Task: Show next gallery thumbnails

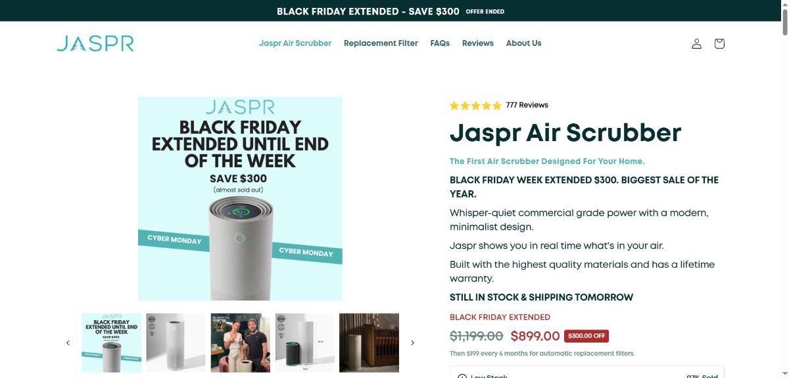Action: click(412, 343)
